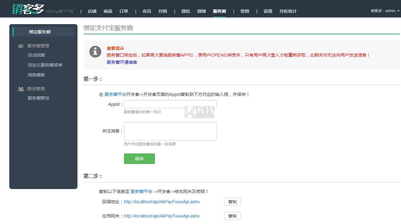This screenshot has height=224, width=401.
Task: Focus the 关注消息 text area
Action: coord(170,131)
